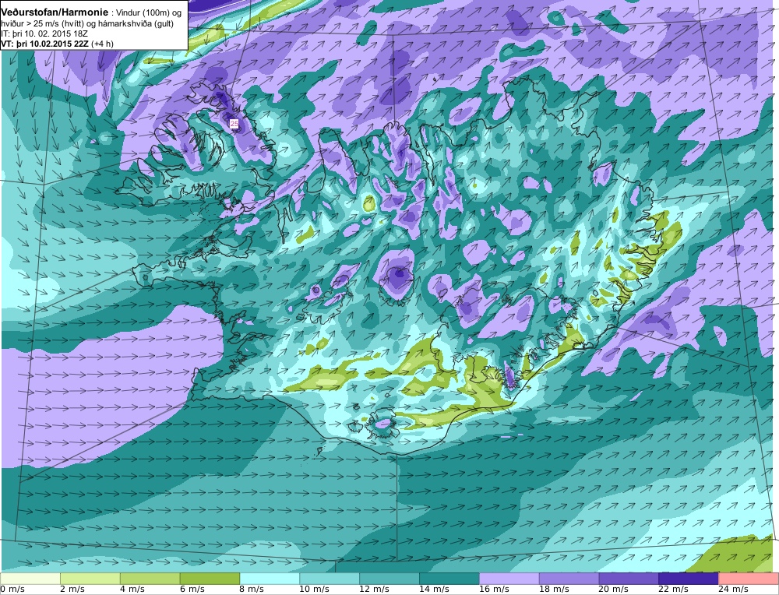Click the 22 m/s dark indigo legend swatch
This screenshot has width=779, height=595.
[x=689, y=579]
